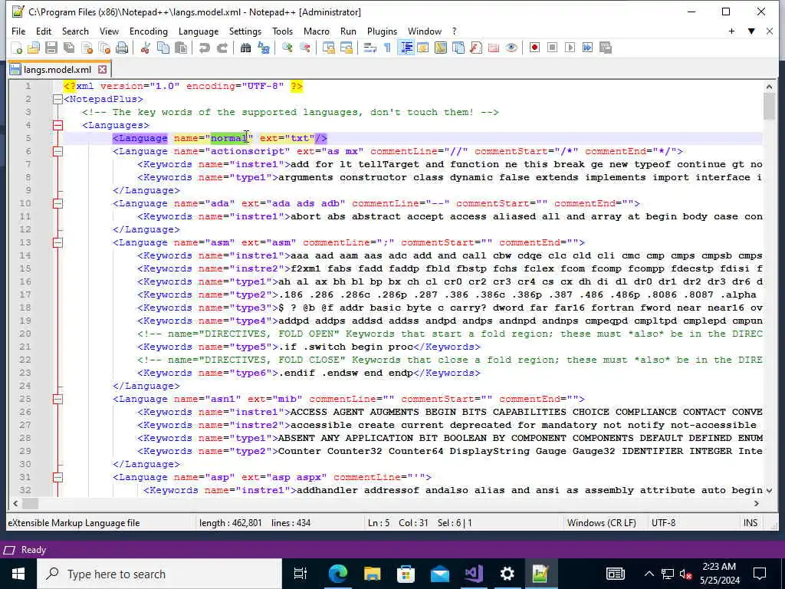
Task: Start macro recording with red dot icon
Action: (x=534, y=48)
